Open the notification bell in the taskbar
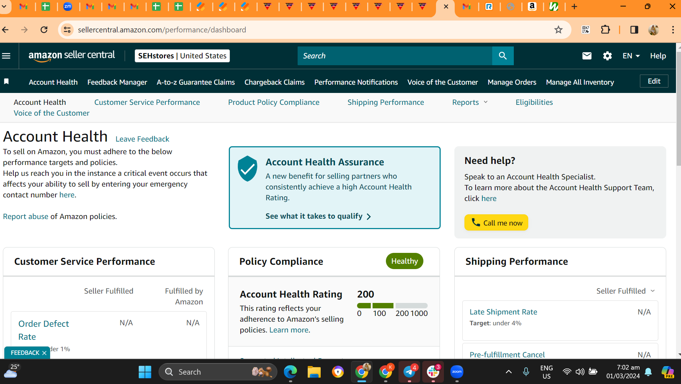 (648, 372)
